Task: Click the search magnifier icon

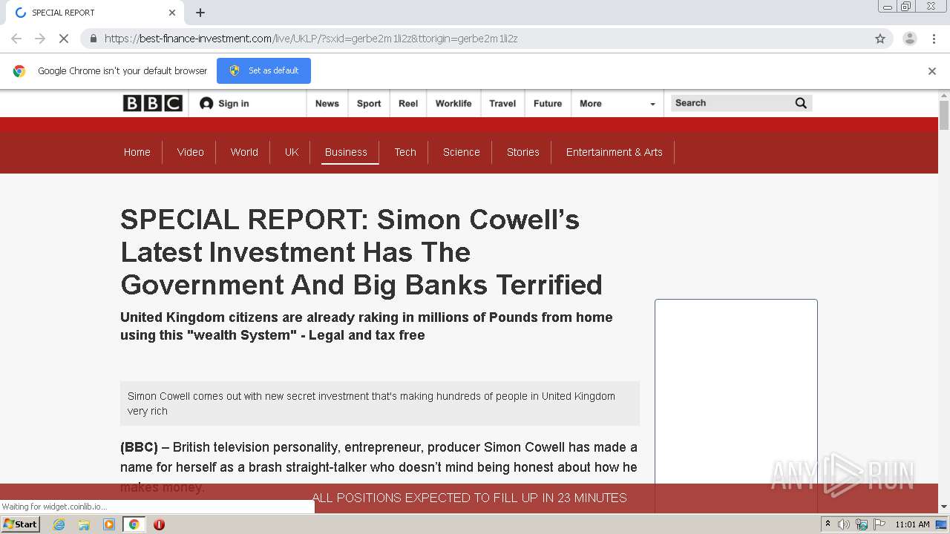Action: coord(801,103)
